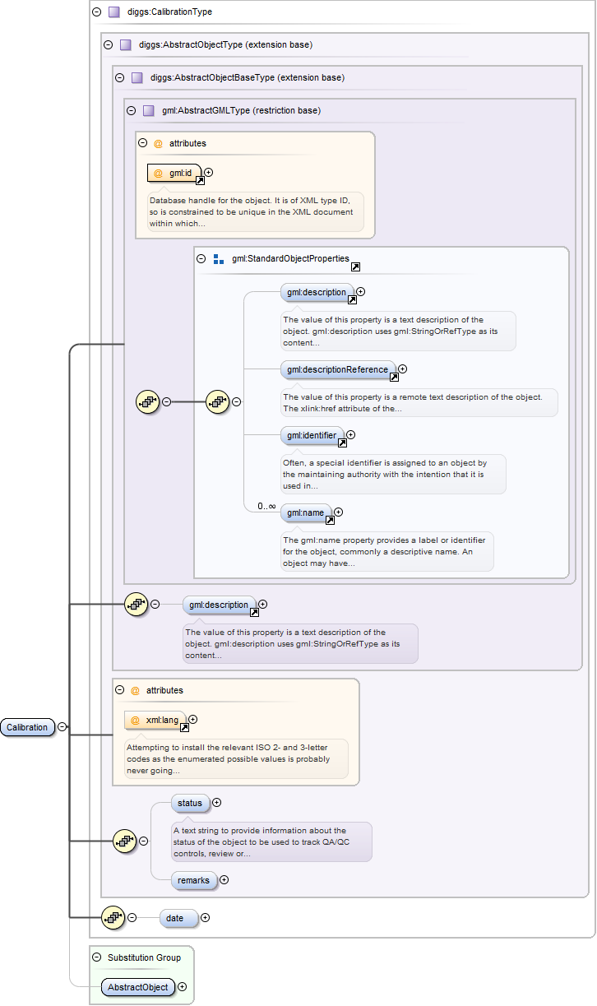This screenshot has width=597, height=1006.
Task: Collapse the Substitution Group section
Action: click(97, 957)
